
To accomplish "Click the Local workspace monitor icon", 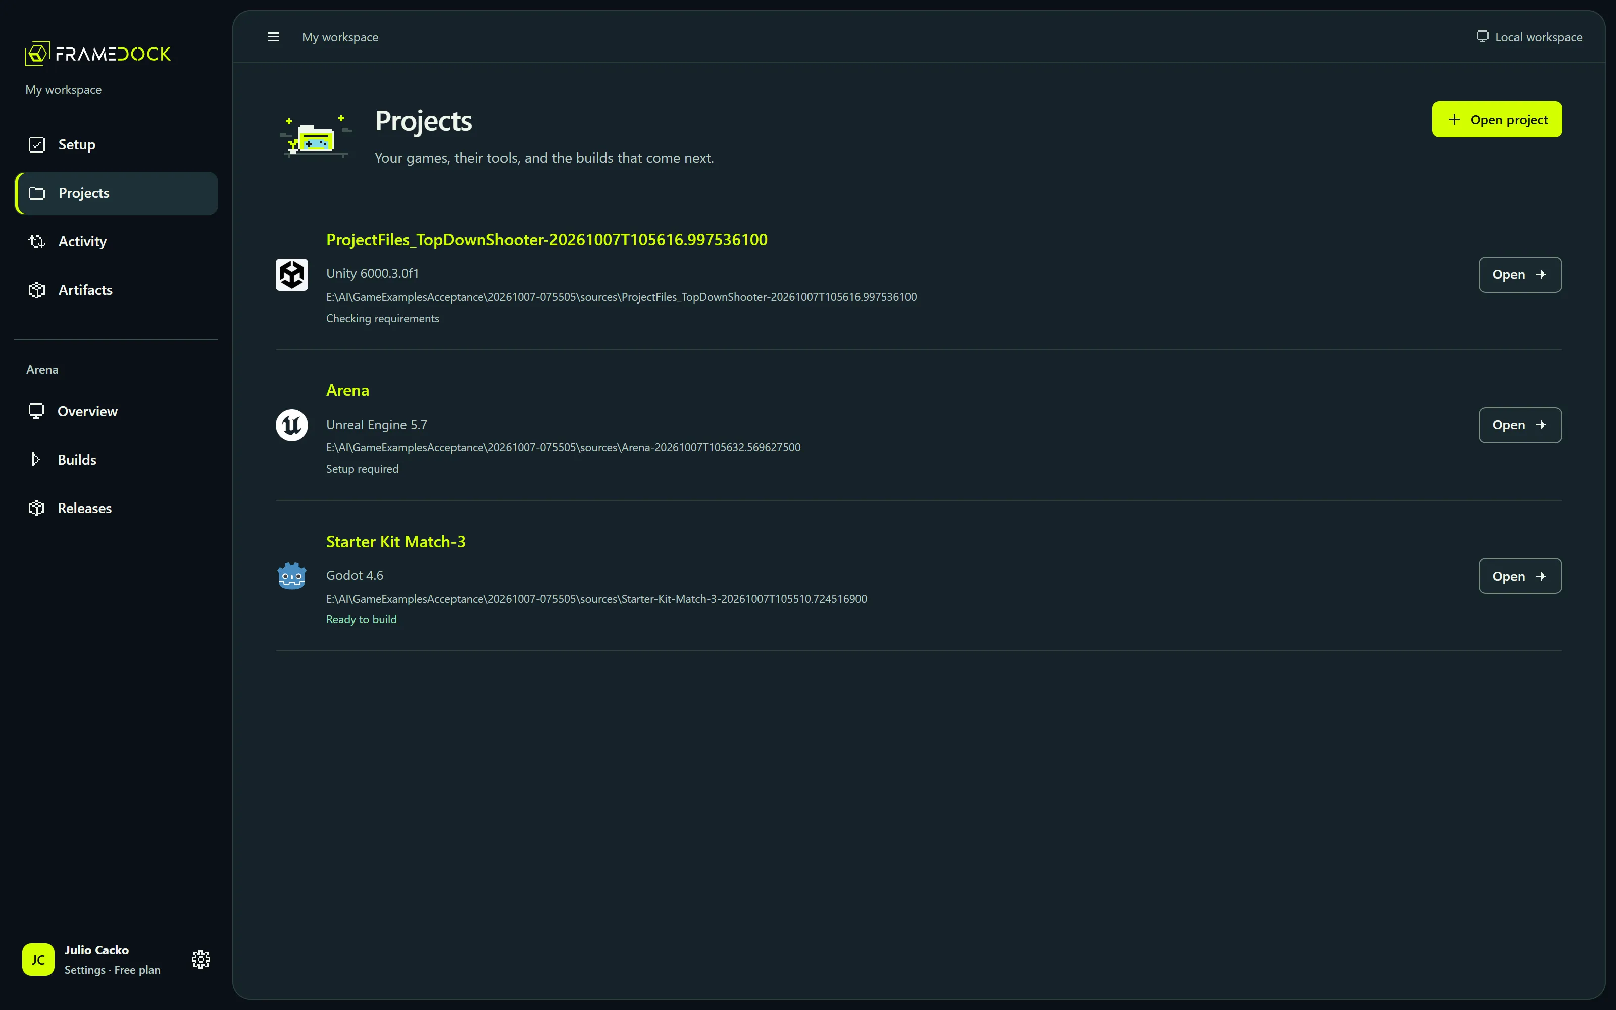I will pos(1483,37).
